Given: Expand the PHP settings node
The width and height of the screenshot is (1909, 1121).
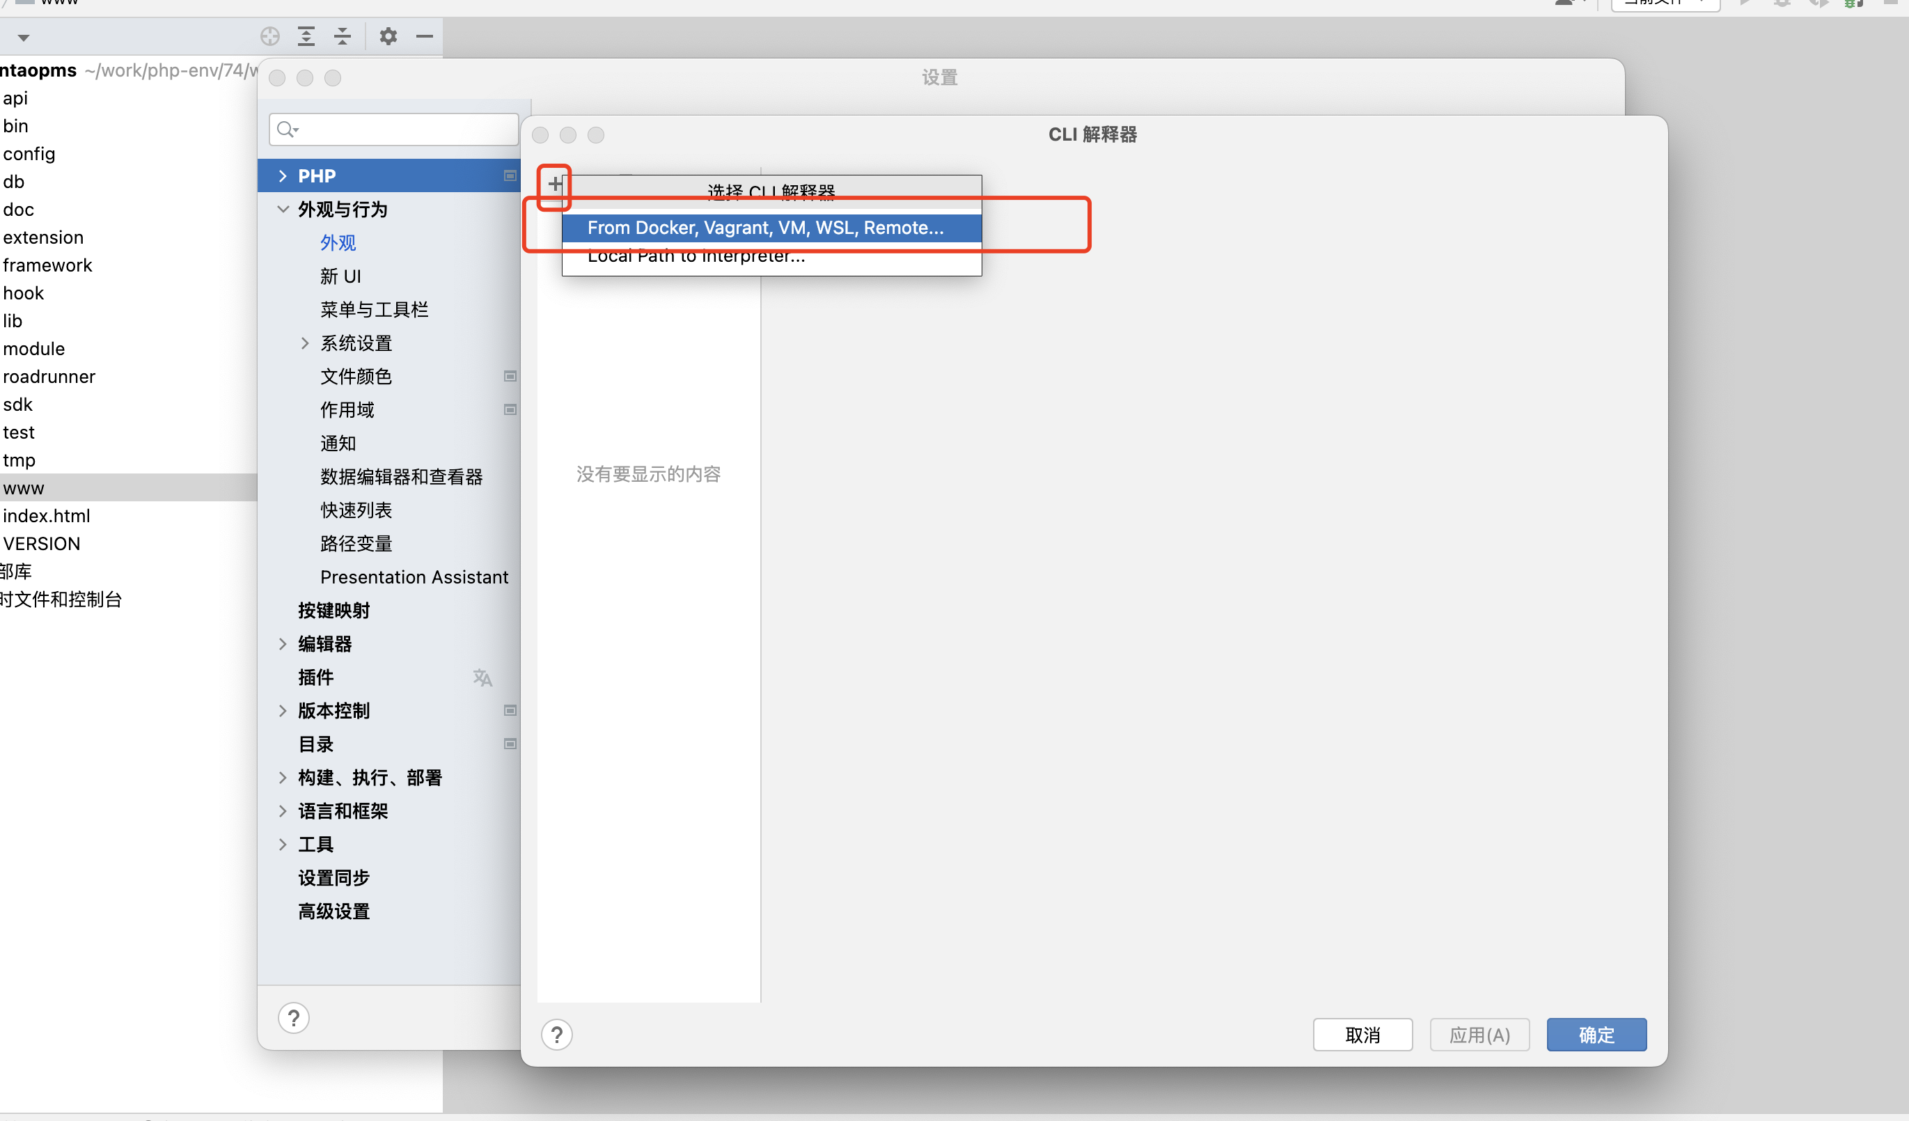Looking at the screenshot, I should click(283, 175).
